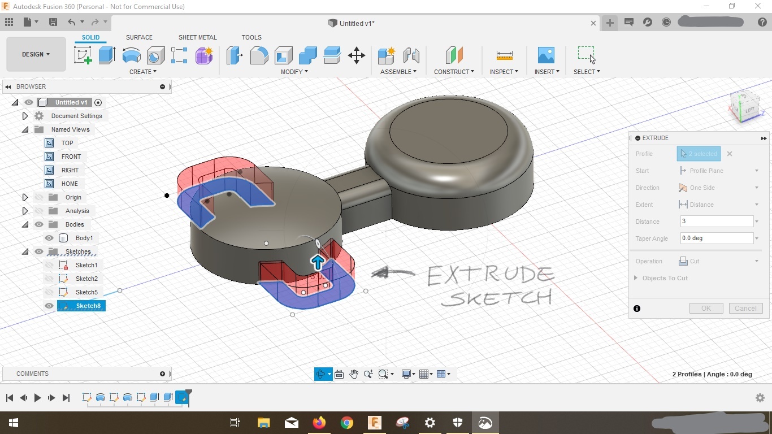Screen dimensions: 772x434
Task: Click the info icon in Extrude dialog
Action: [637, 309]
